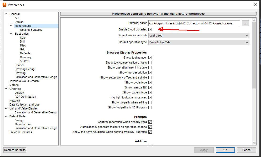The image size is (261, 157).
Task: Uncheck the Enable Cloud Libraries checkbox
Action: coord(150,29)
